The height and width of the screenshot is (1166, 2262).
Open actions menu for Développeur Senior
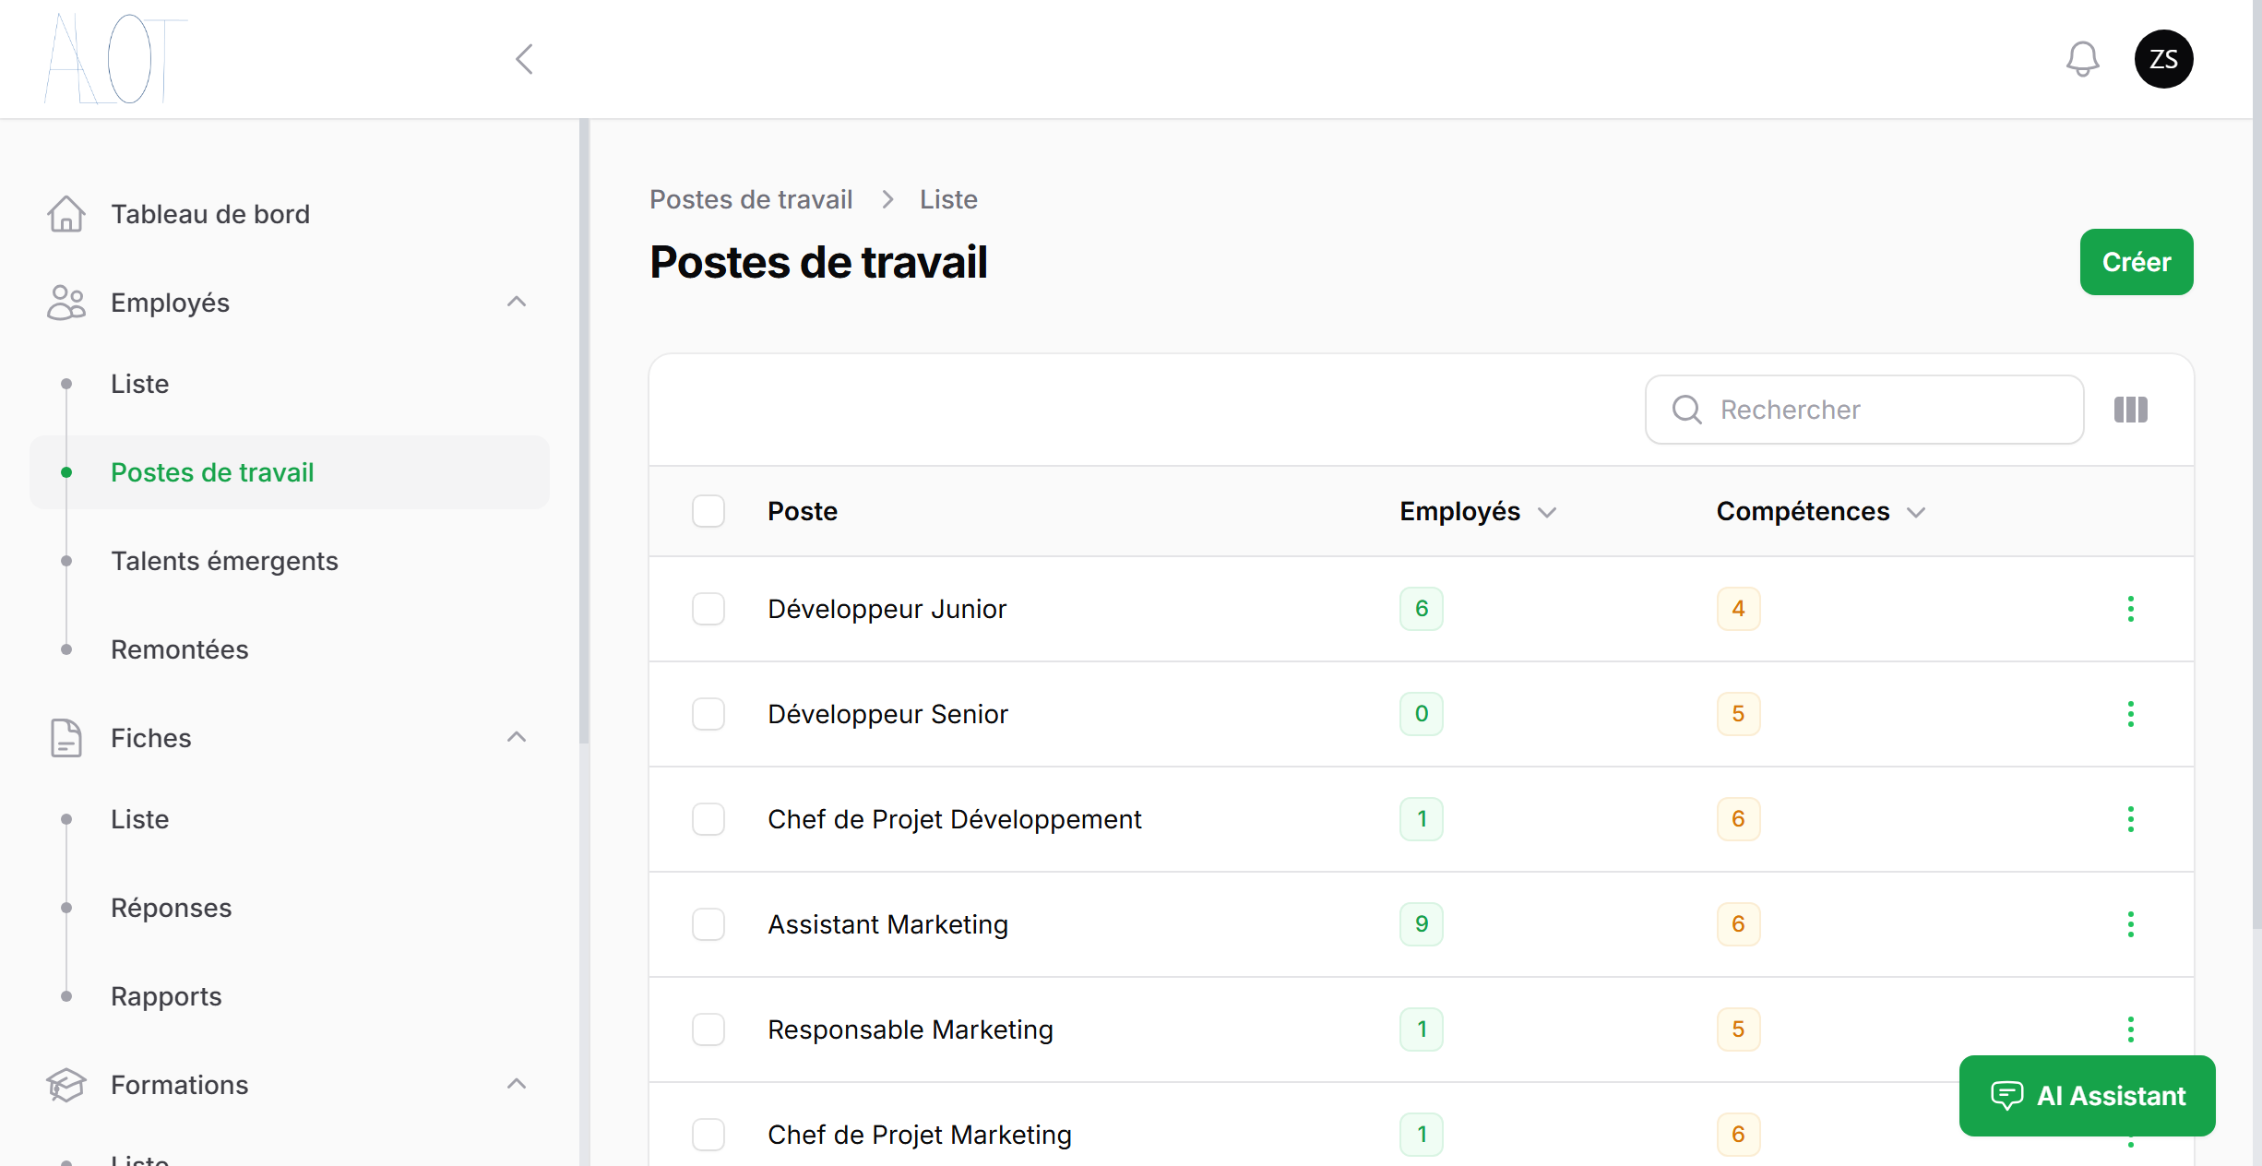[2131, 714]
